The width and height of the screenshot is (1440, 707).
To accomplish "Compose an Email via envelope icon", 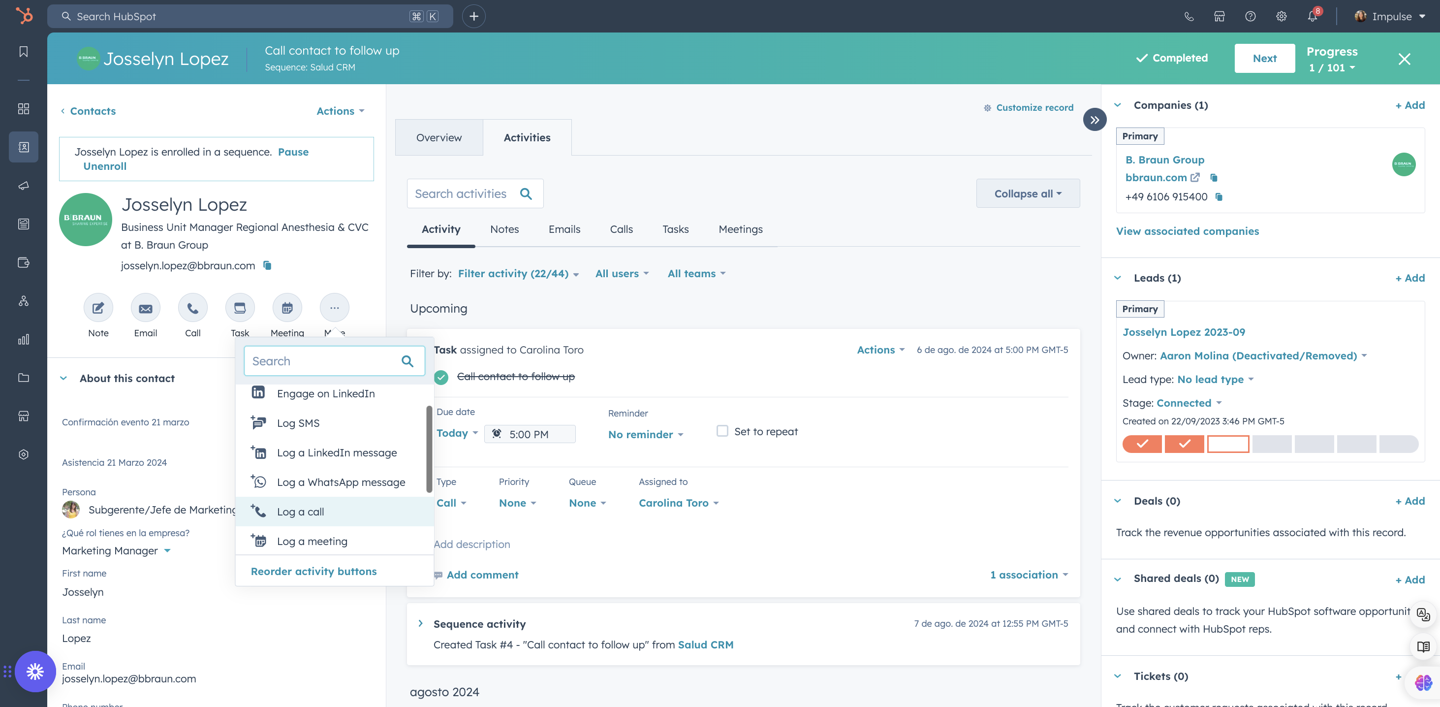I will [145, 308].
